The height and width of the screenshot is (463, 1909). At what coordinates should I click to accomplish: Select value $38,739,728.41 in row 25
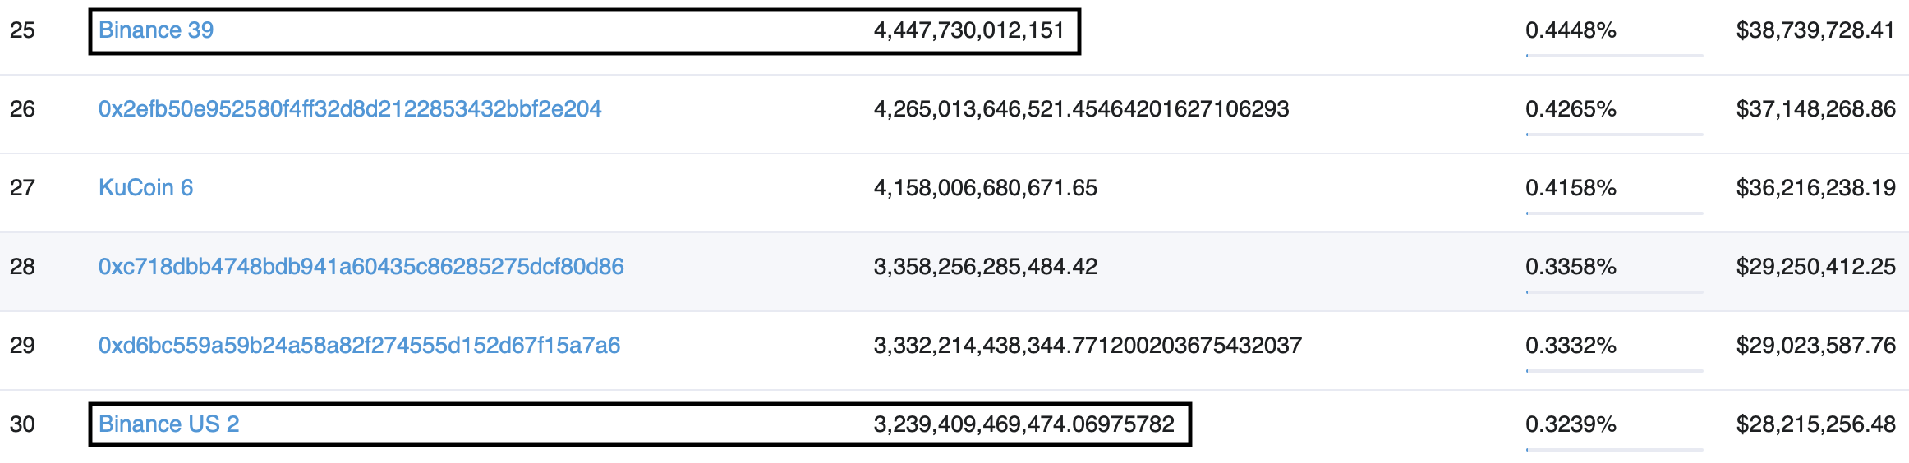[x=1815, y=30]
